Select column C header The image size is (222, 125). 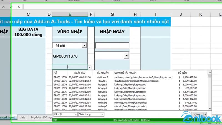[x=28, y=14]
